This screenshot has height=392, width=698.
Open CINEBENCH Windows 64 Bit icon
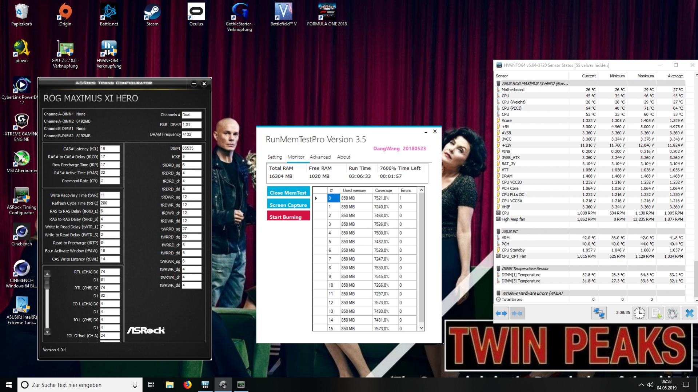[21, 274]
